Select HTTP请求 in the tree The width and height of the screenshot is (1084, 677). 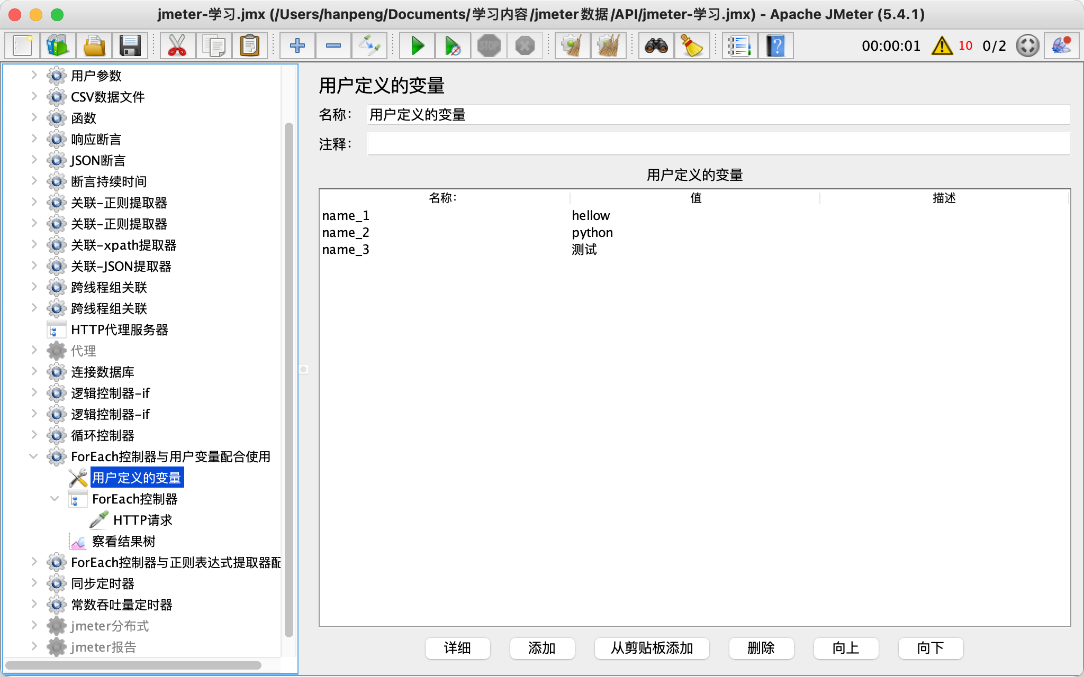click(142, 520)
